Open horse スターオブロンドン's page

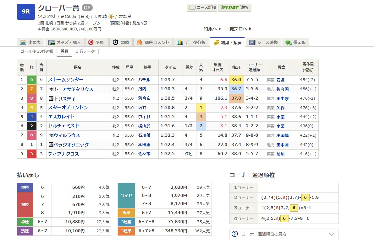click(68, 108)
